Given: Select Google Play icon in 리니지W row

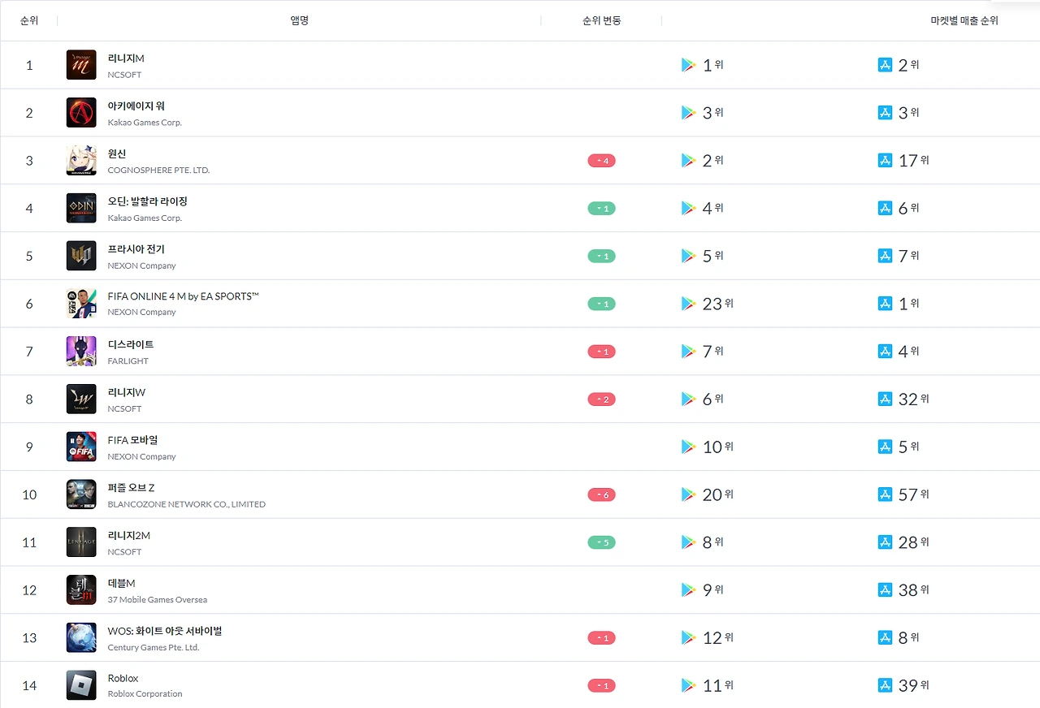Looking at the screenshot, I should 689,399.
